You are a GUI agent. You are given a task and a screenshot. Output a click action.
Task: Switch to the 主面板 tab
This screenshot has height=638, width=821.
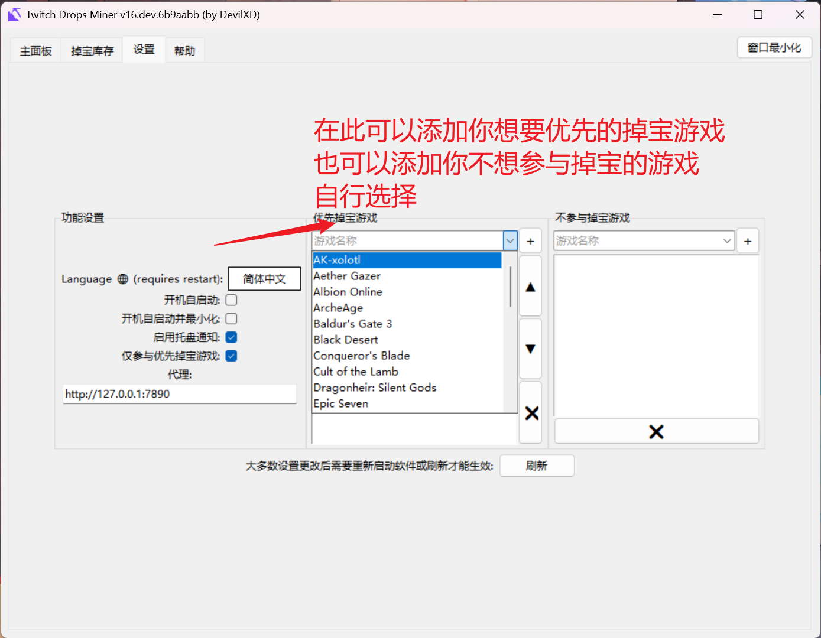pyautogui.click(x=36, y=51)
